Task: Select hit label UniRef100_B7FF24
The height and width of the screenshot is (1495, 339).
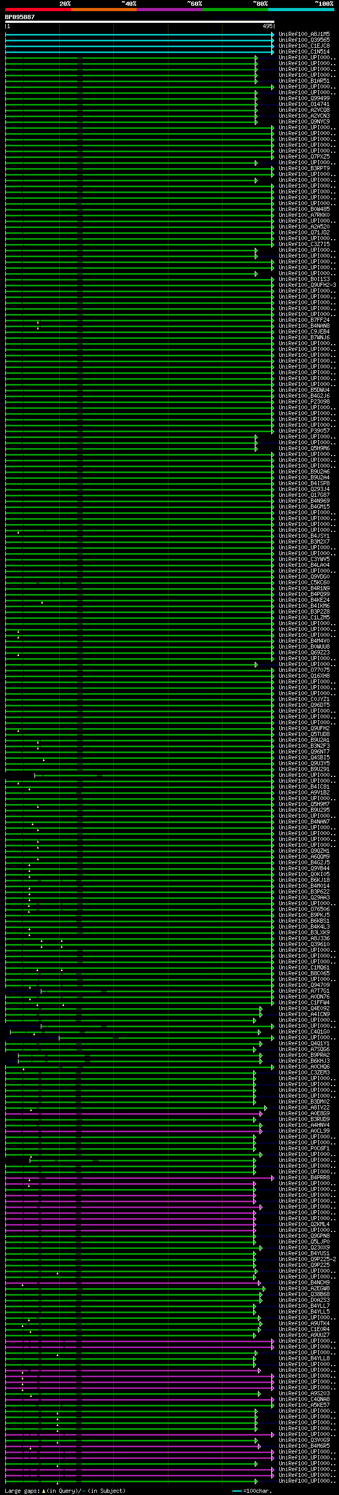Action: point(304,320)
